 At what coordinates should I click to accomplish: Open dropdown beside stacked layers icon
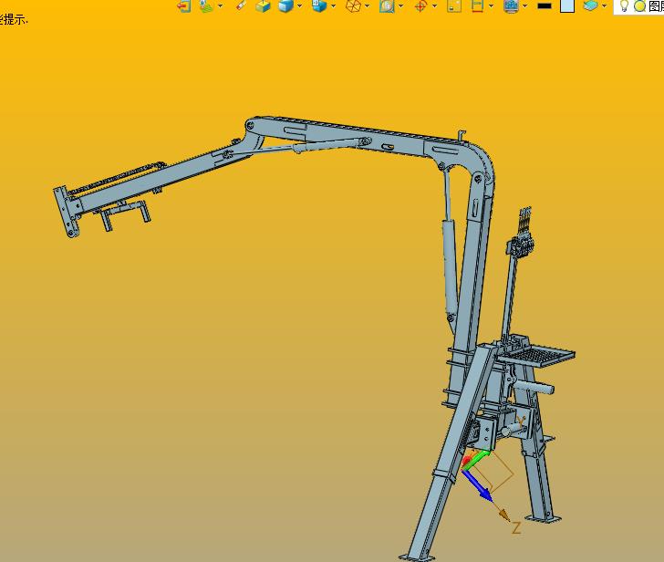(605, 5)
